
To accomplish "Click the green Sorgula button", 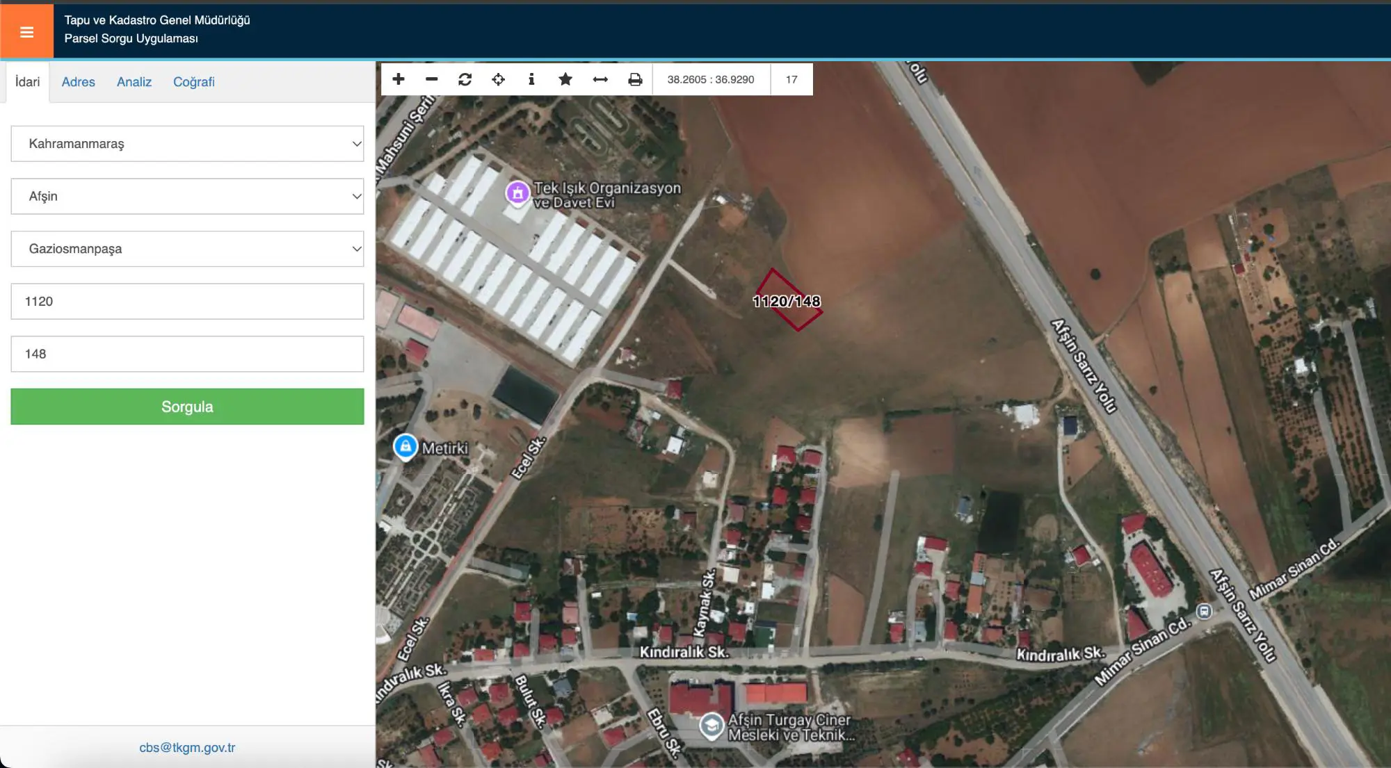I will pyautogui.click(x=187, y=407).
